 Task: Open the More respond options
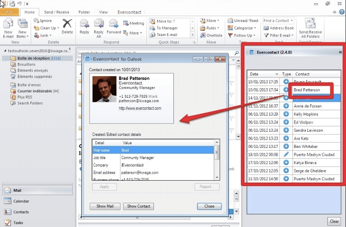click(133, 33)
